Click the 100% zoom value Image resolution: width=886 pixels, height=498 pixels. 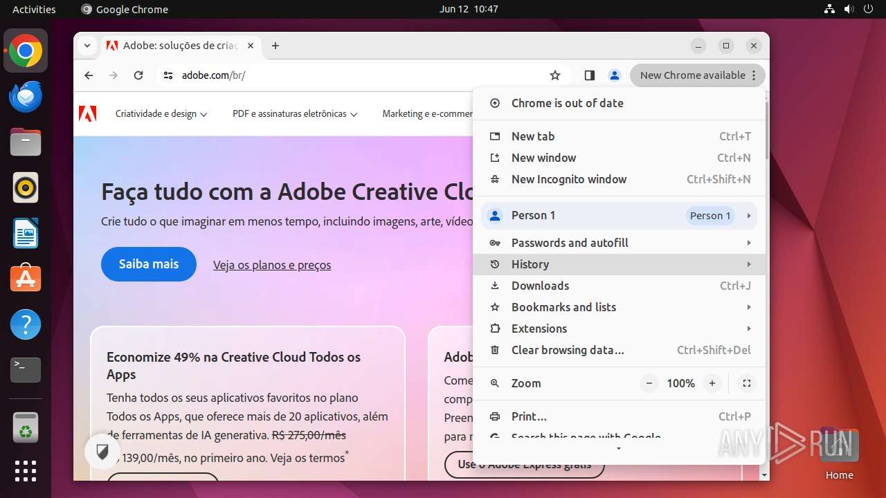pyautogui.click(x=680, y=383)
